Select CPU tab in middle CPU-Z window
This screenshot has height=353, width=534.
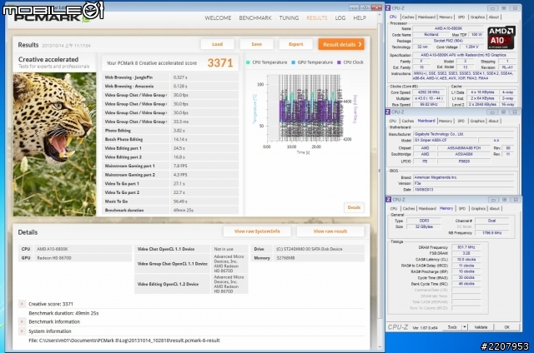pyautogui.click(x=393, y=121)
